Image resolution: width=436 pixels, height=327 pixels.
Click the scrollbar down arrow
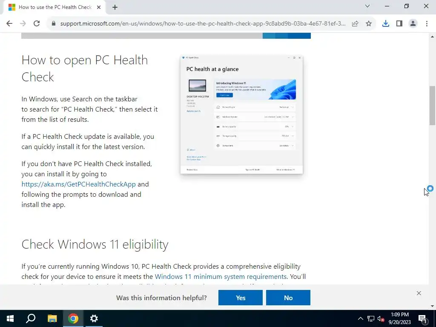click(x=433, y=307)
